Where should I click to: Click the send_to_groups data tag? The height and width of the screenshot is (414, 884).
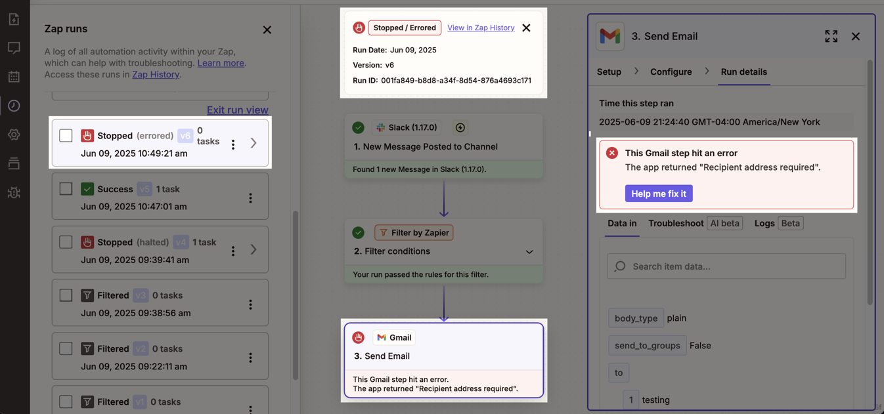click(648, 346)
